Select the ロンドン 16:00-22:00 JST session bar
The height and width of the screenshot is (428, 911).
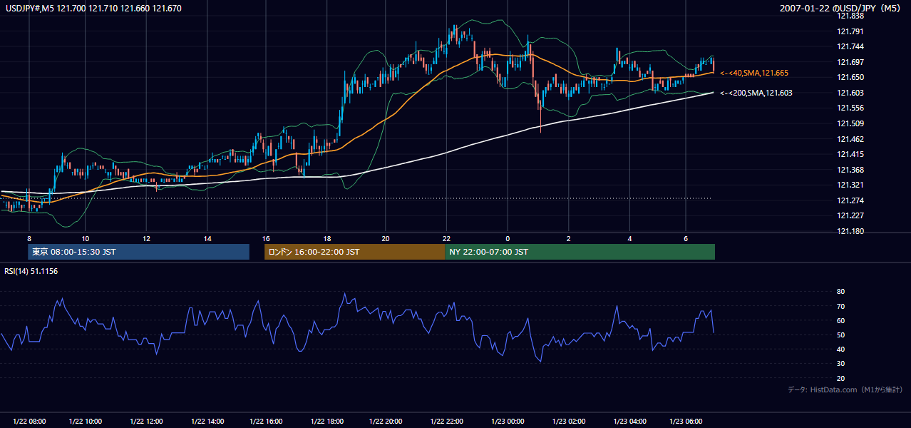click(x=354, y=252)
